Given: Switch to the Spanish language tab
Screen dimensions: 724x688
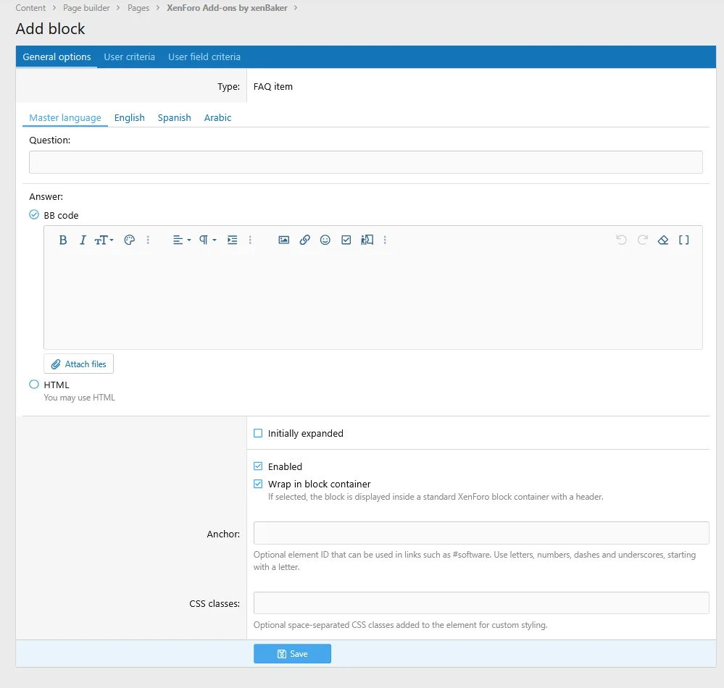Looking at the screenshot, I should tap(174, 117).
